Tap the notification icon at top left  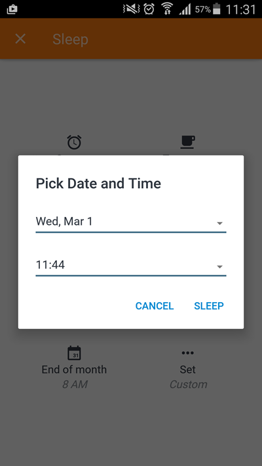(x=12, y=9)
